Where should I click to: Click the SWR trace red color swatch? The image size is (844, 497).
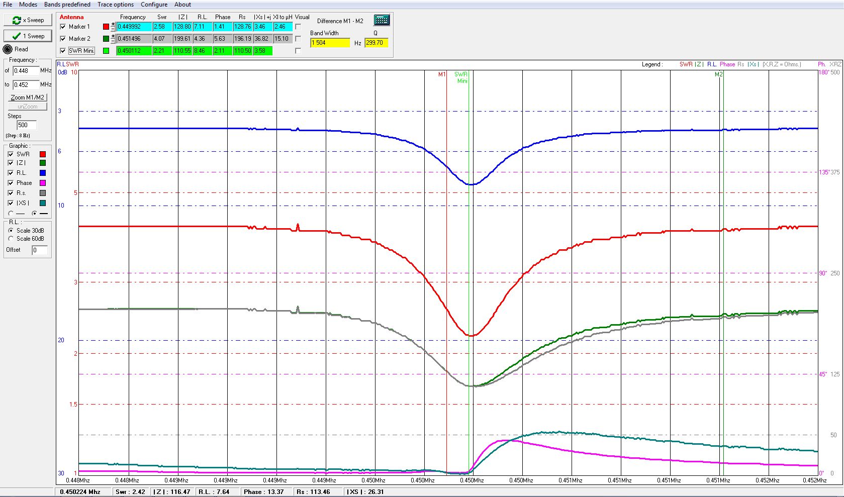pyautogui.click(x=43, y=154)
